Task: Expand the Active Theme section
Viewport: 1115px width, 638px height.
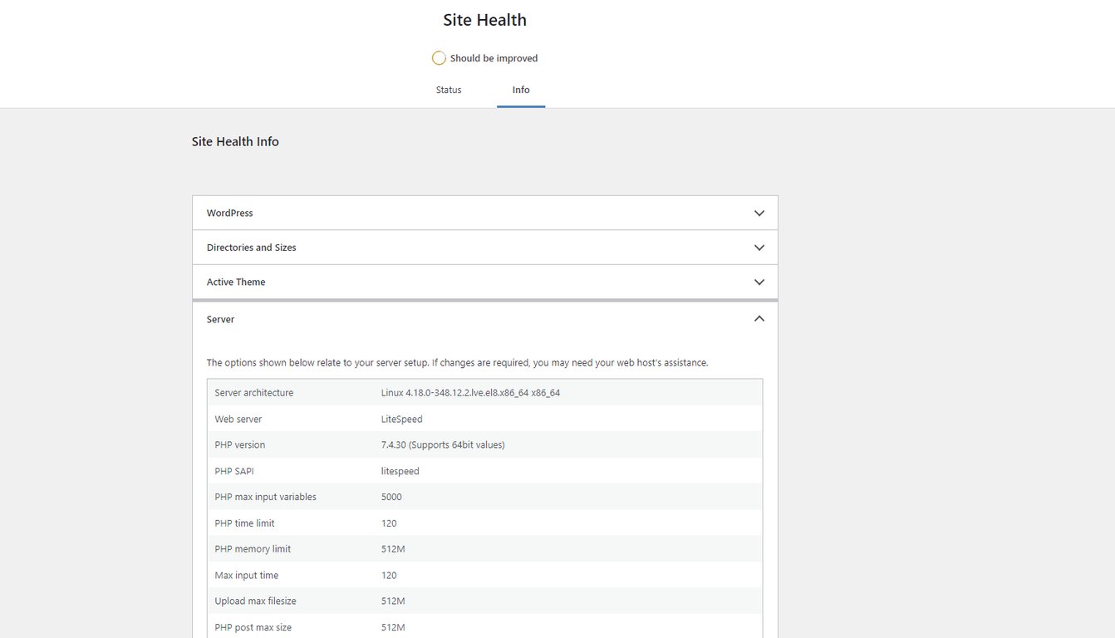Action: (484, 282)
